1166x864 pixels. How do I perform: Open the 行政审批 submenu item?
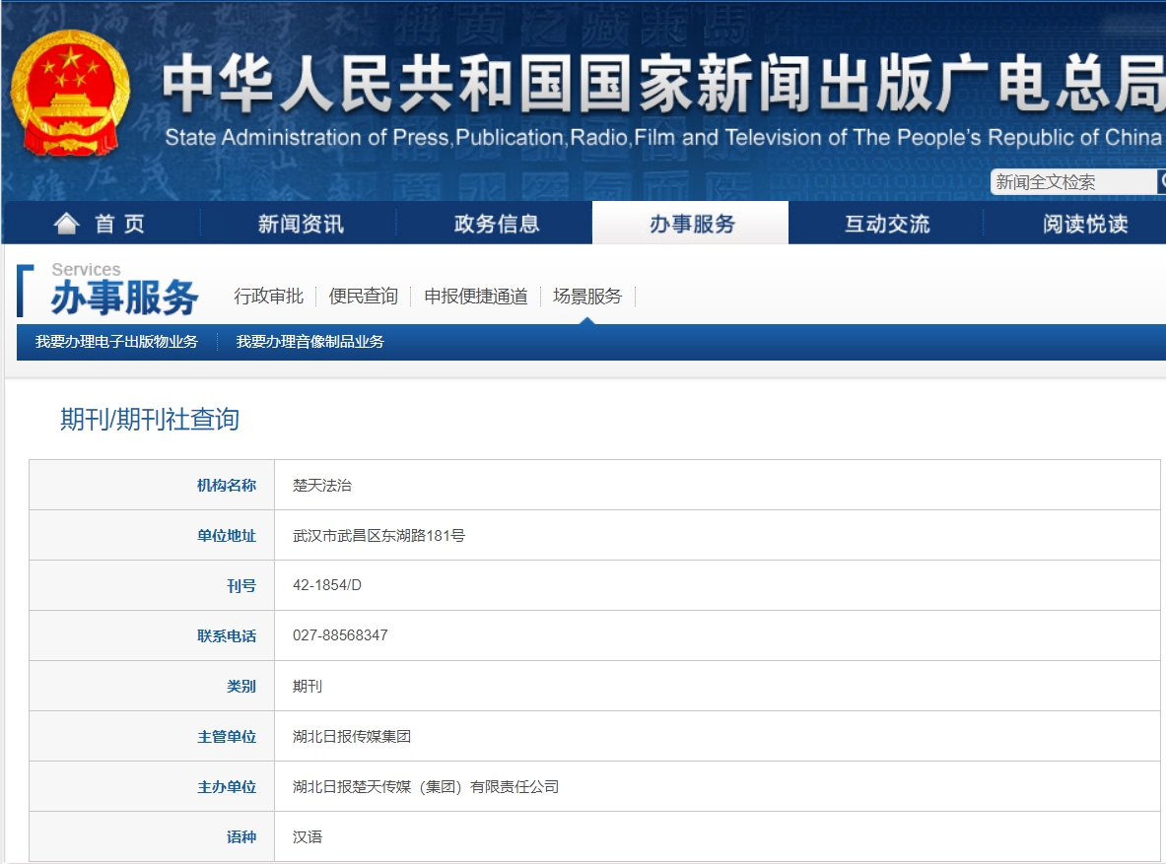click(x=268, y=296)
